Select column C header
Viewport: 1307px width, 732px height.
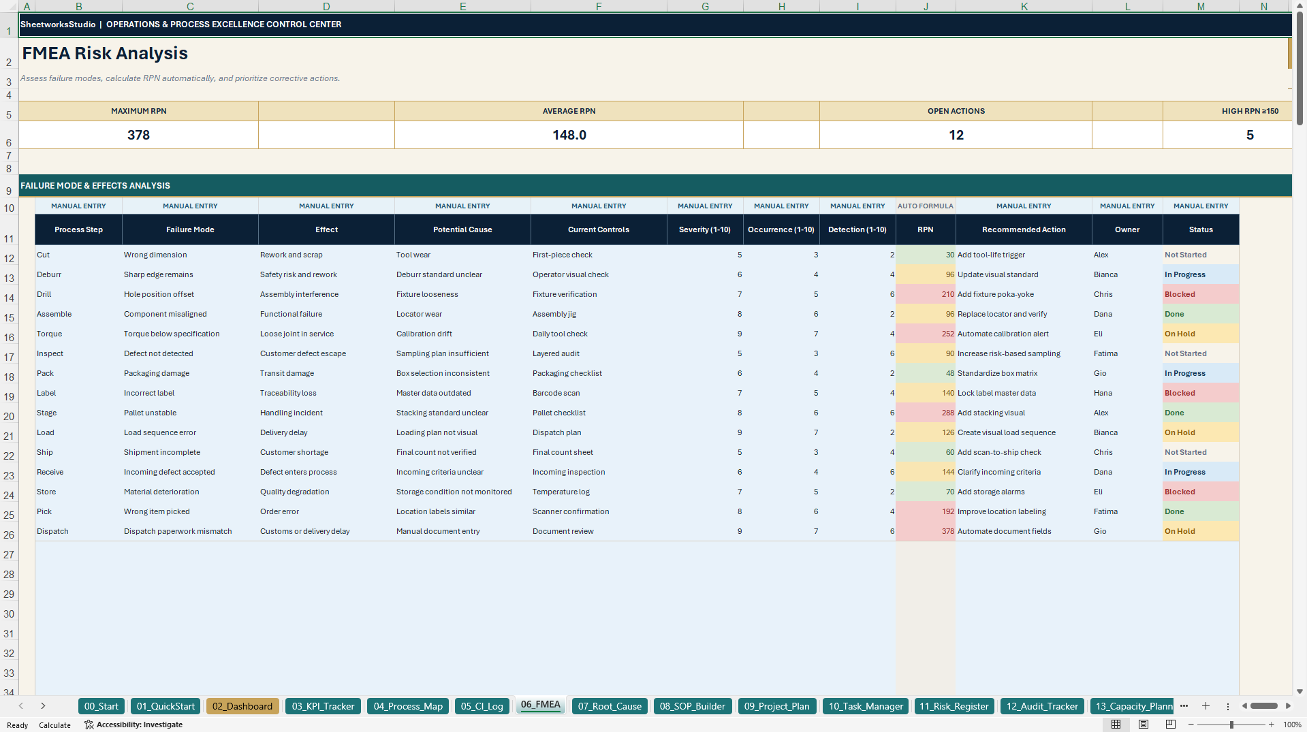(x=190, y=6)
